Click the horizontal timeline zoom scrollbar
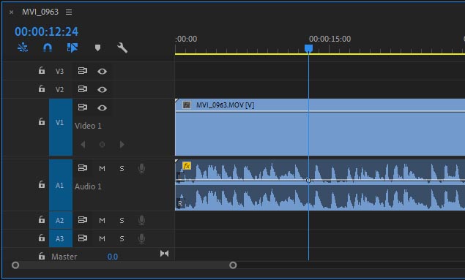 pos(124,265)
